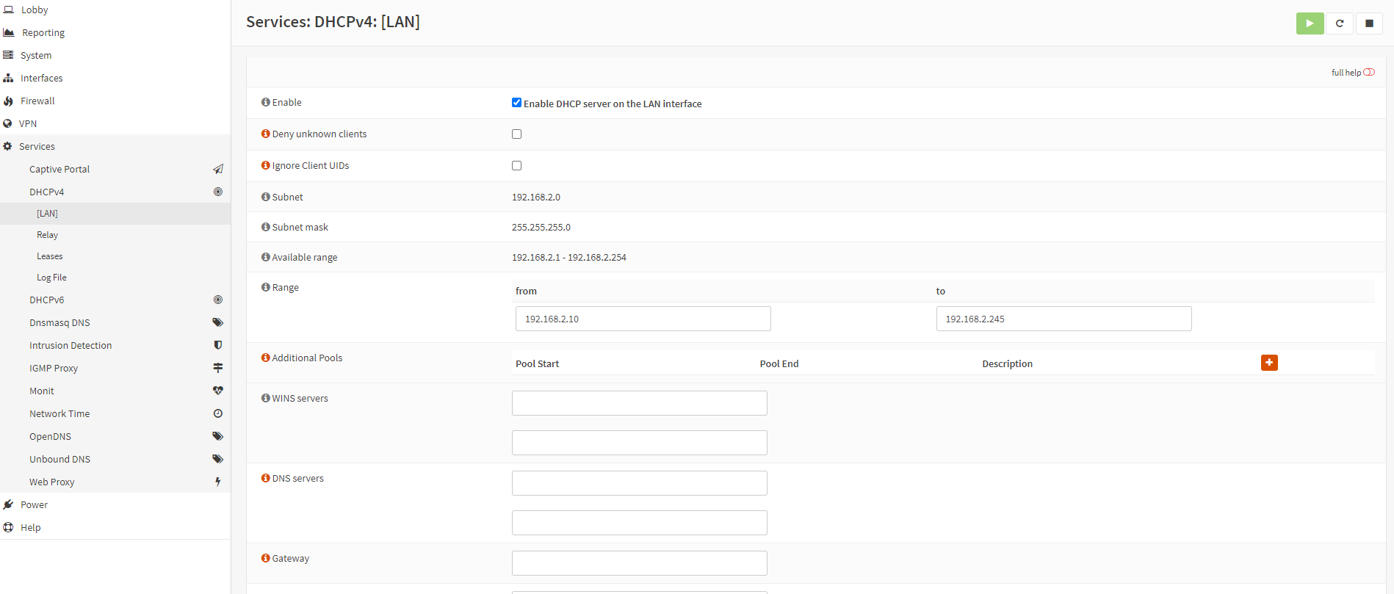
Task: Show help for Ignore Client UIDs
Action: point(266,165)
